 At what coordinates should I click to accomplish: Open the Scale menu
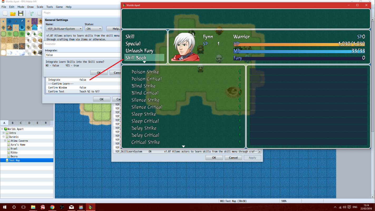coord(40,7)
